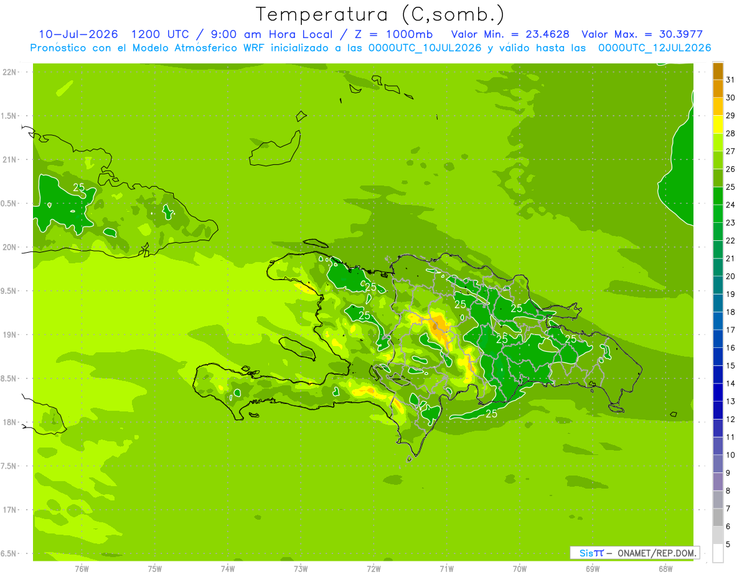Click the green 24 degree legend swatch
This screenshot has height=577, width=747.
coord(718,196)
